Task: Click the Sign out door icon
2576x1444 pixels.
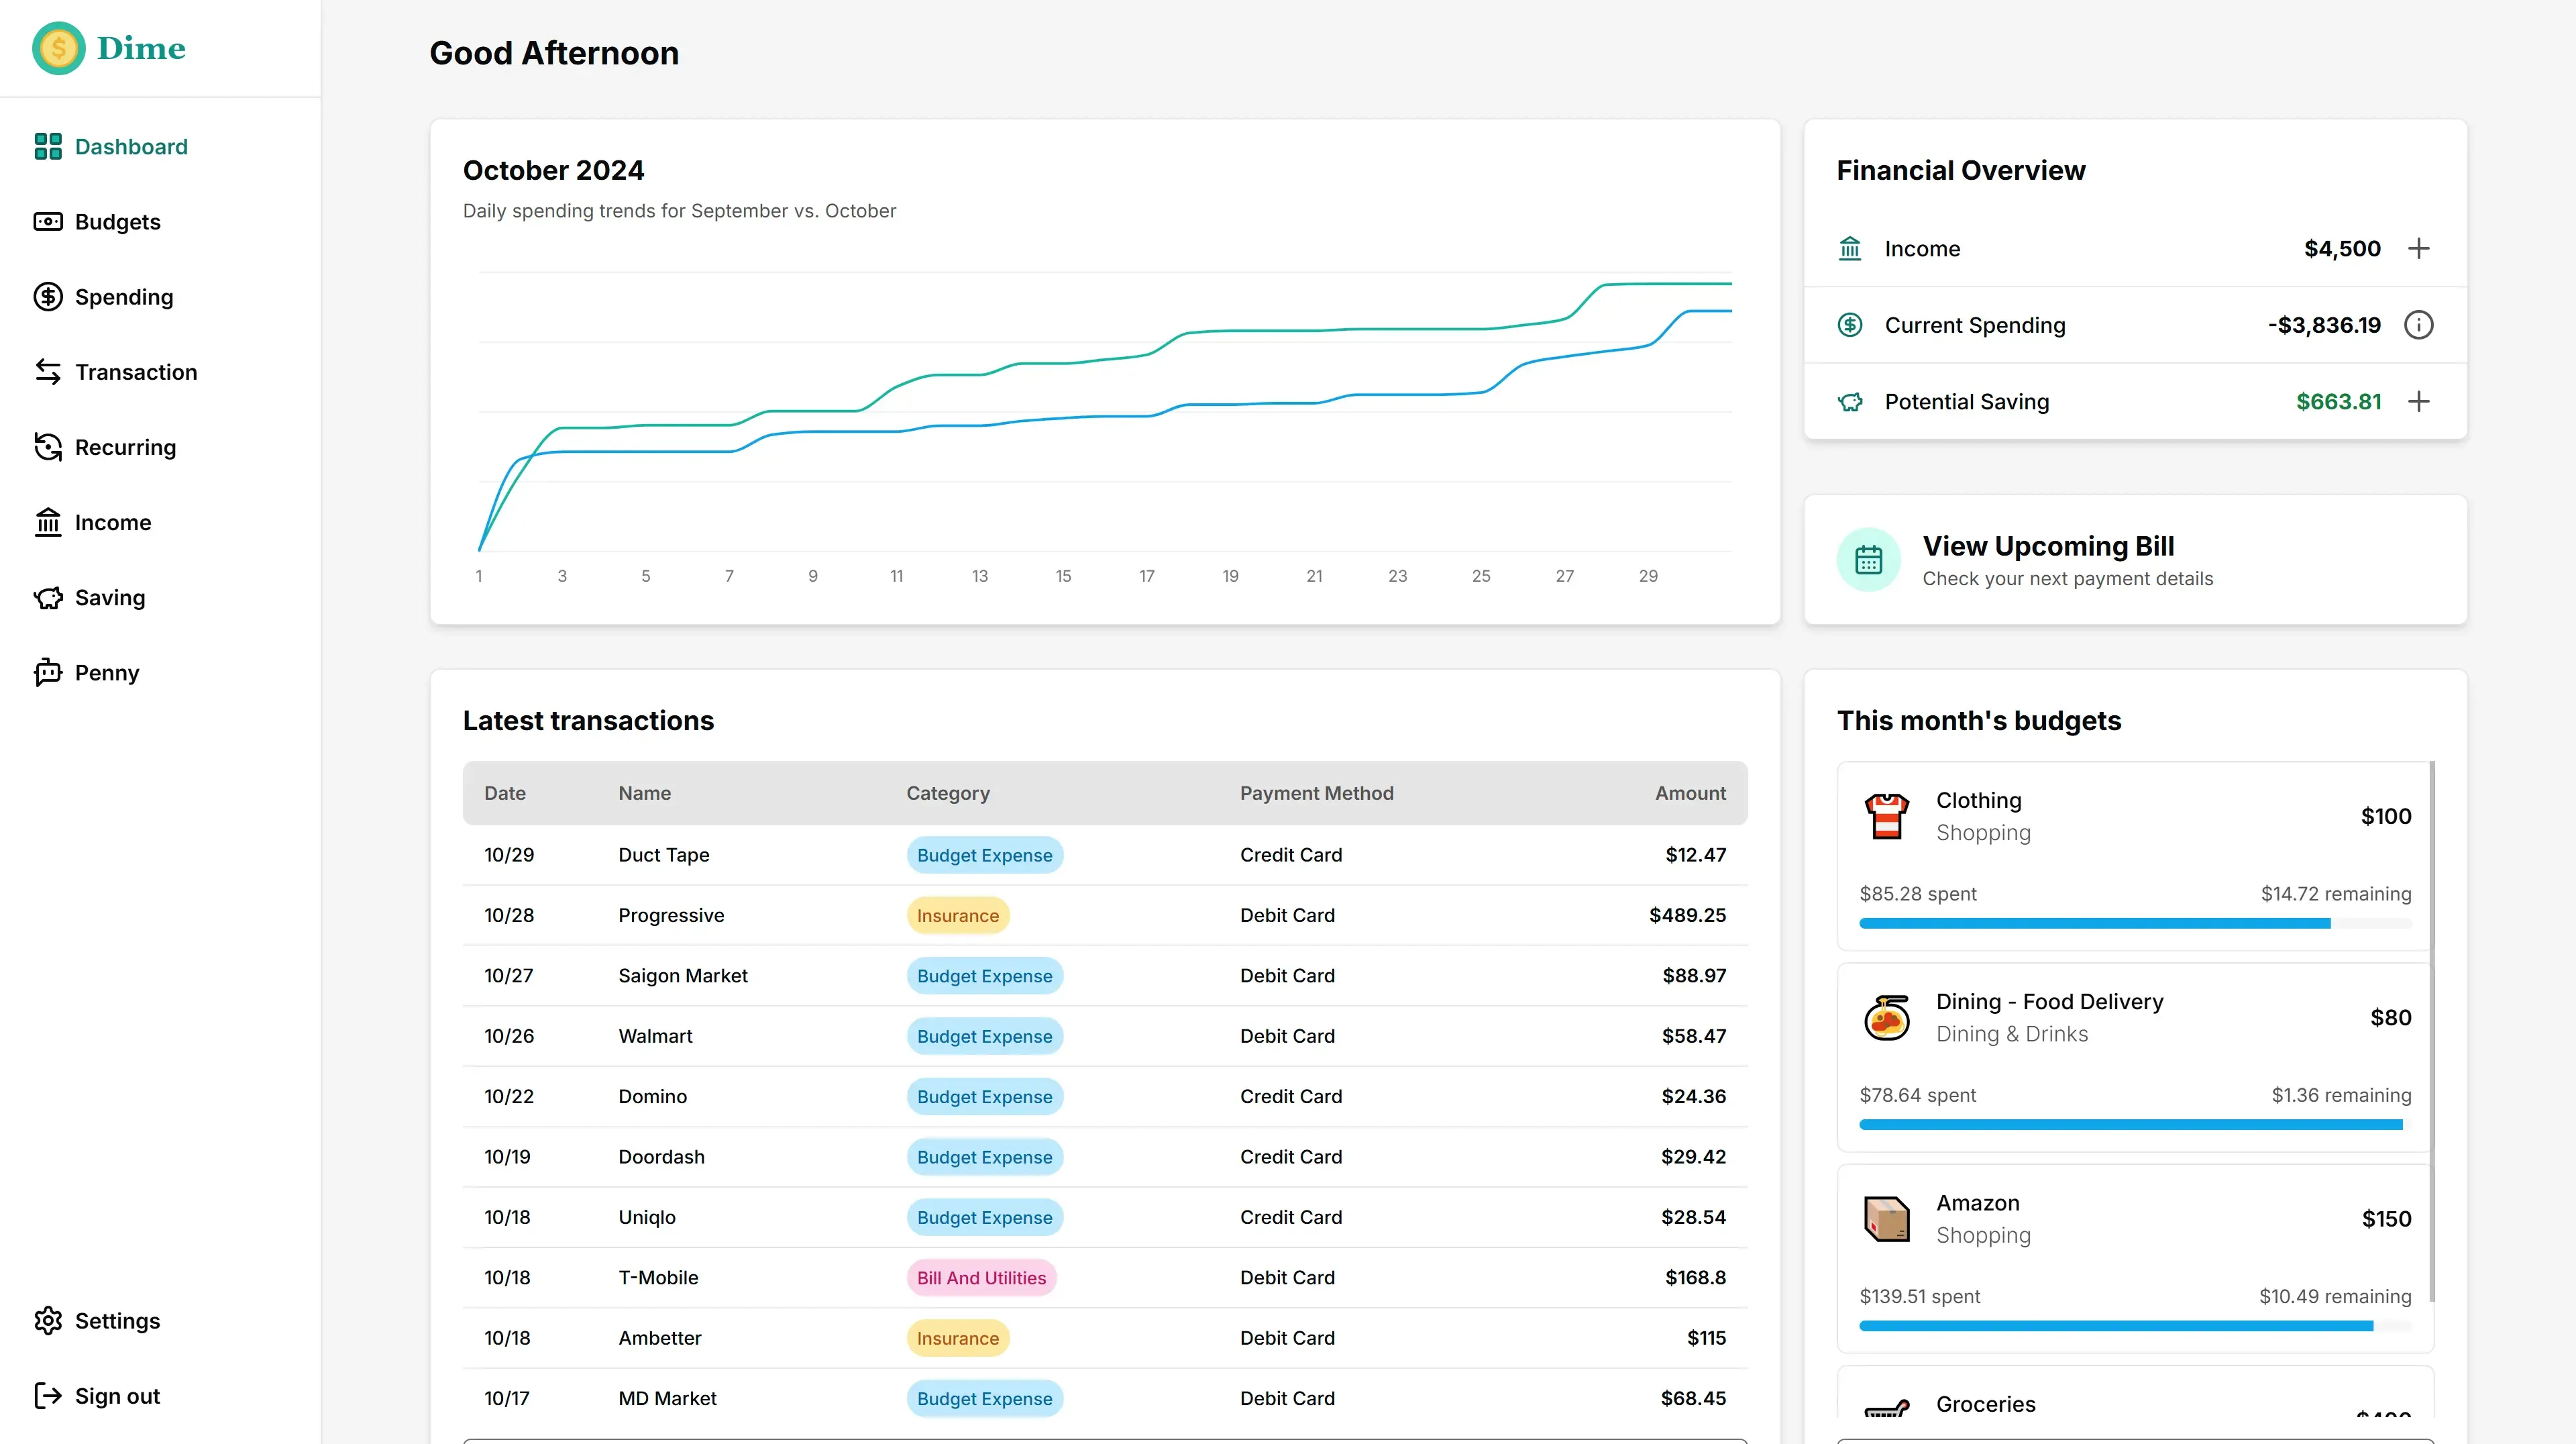Action: click(48, 1396)
